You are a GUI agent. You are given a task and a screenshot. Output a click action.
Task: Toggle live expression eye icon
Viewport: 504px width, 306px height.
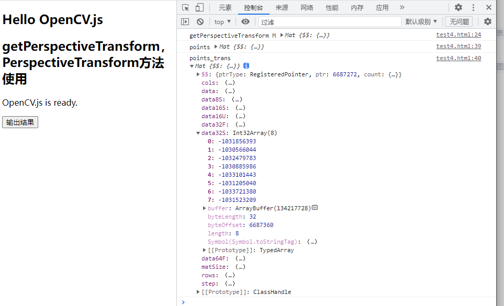tap(245, 21)
